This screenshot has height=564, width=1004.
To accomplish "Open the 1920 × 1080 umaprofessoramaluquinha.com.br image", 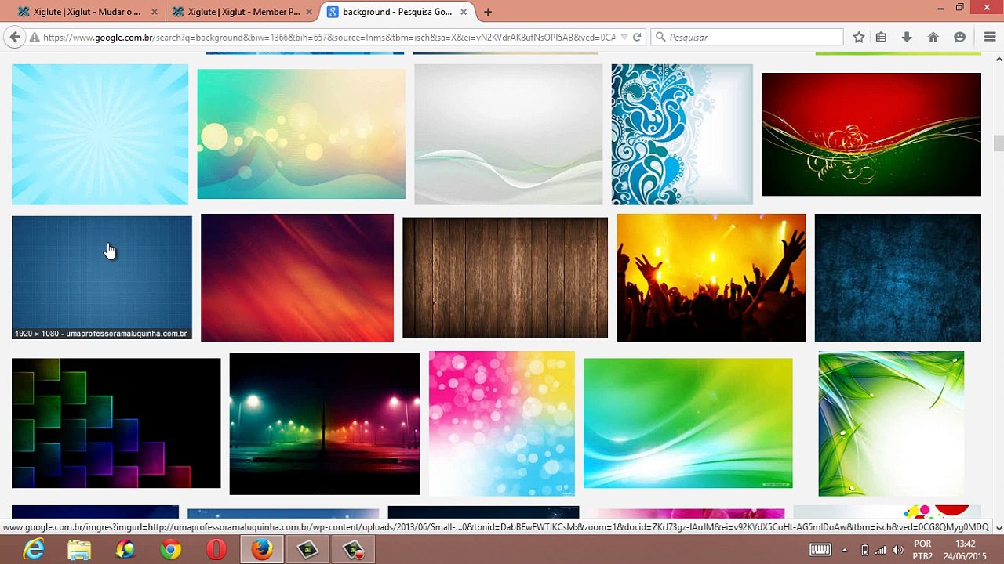I will pyautogui.click(x=102, y=277).
